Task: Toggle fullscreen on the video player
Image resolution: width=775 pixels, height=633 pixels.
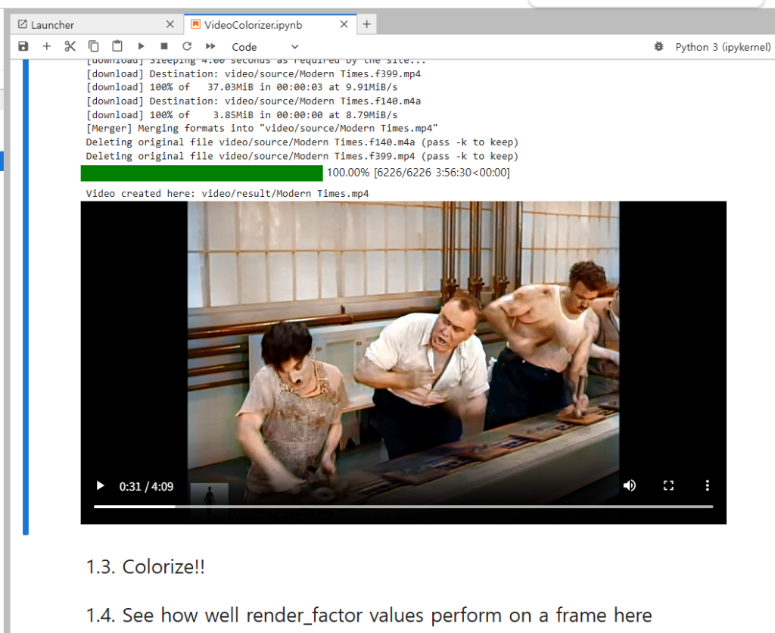Action: (668, 485)
